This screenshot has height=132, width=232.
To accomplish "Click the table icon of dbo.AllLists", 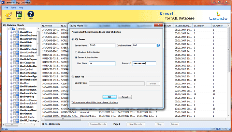I will pos(17,46).
